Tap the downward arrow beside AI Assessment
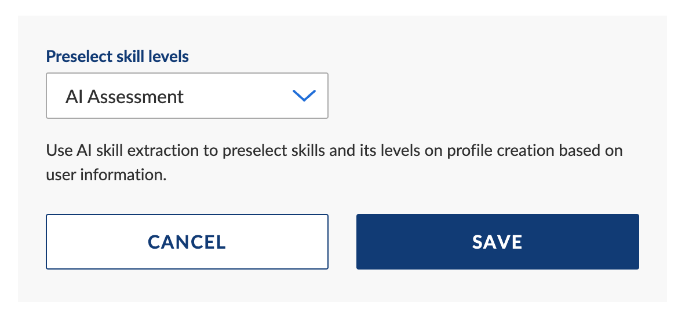The height and width of the screenshot is (313, 678). (304, 96)
